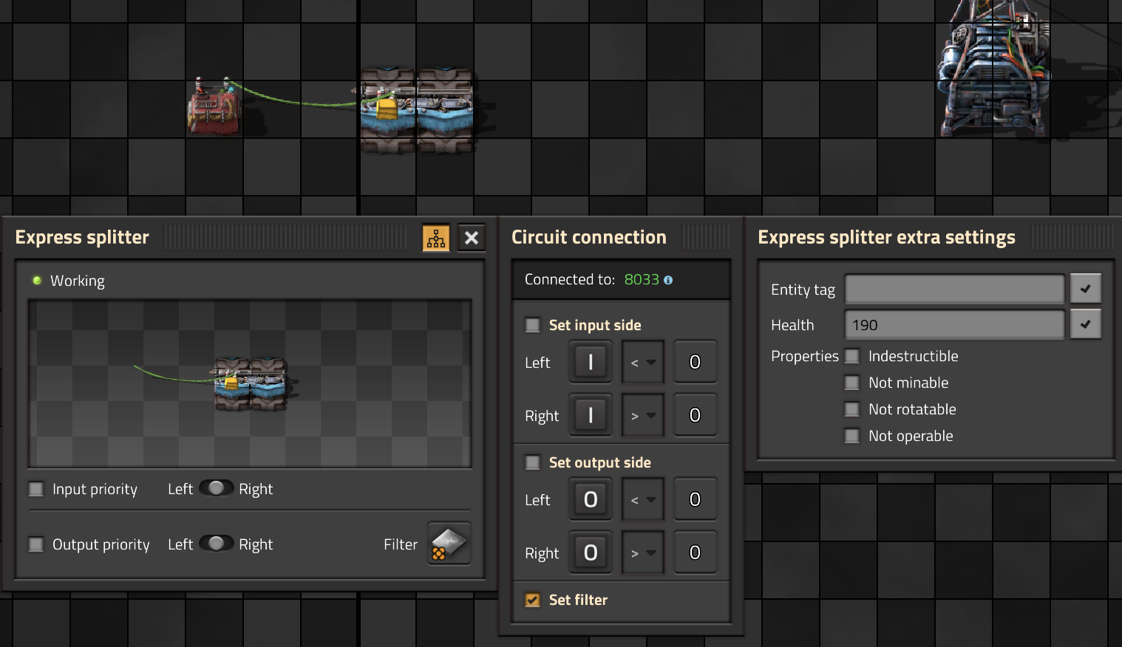Viewport: 1122px width, 647px height.
Task: Select the Right input side signal slot
Action: (x=591, y=415)
